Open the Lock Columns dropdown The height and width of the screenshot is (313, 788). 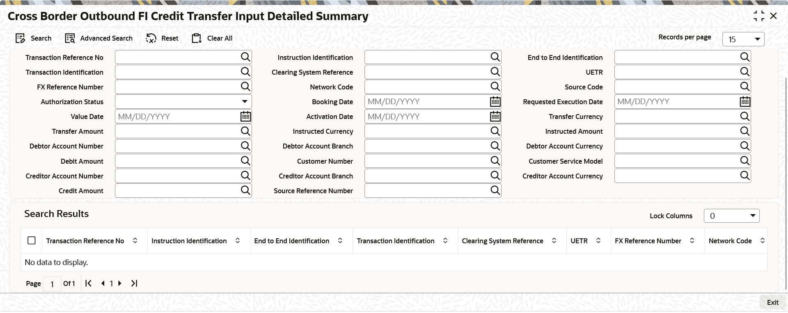coord(732,216)
